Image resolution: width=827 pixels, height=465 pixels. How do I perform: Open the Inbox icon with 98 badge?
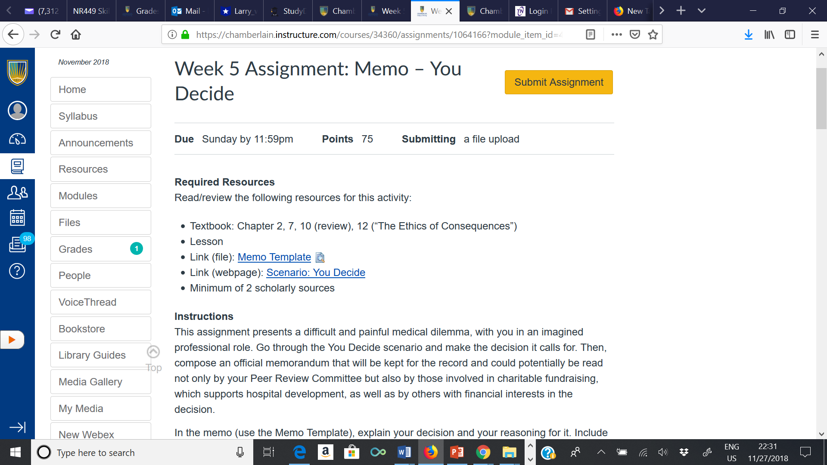click(x=17, y=244)
